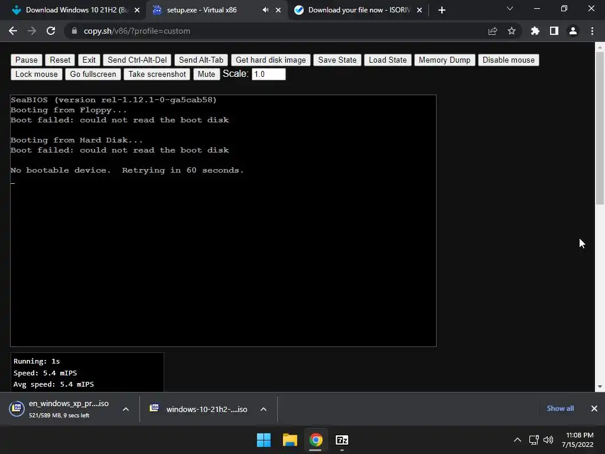The image size is (605, 454).
Task: Show hidden tray icons chevron
Action: 518,440
